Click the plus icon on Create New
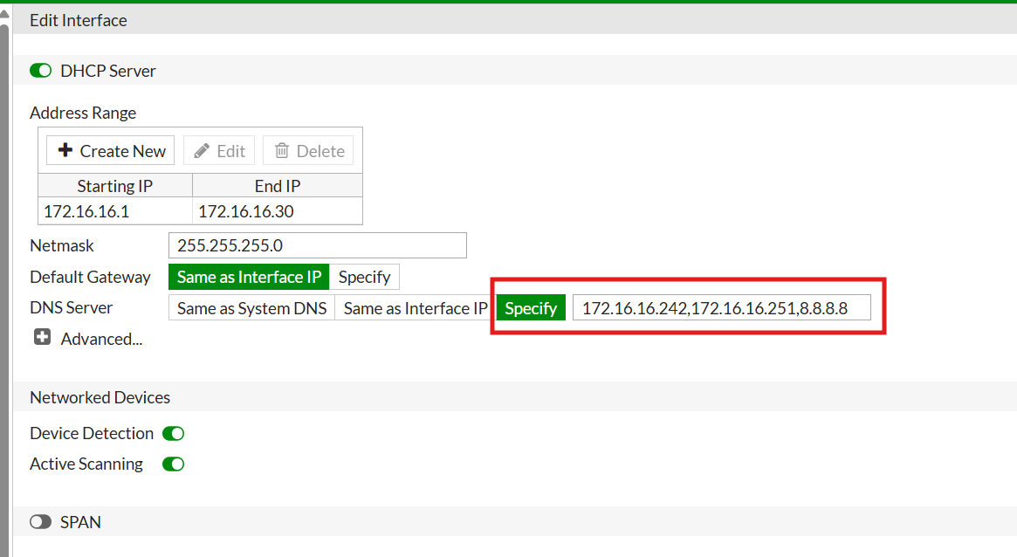Screen dimensions: 1017x557 click(x=65, y=150)
